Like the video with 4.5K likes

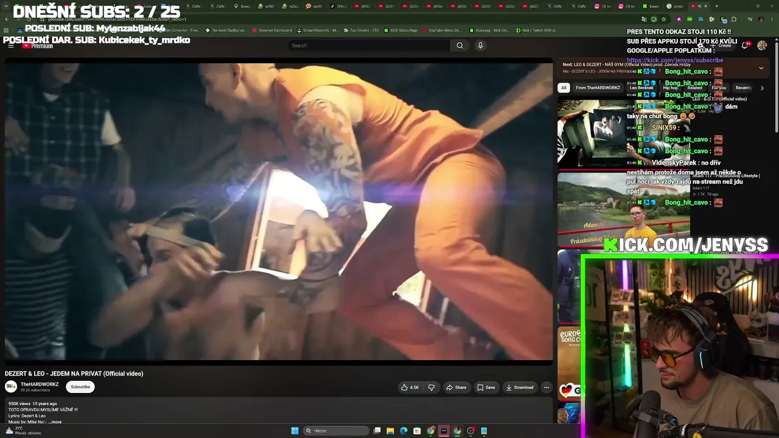(410, 388)
